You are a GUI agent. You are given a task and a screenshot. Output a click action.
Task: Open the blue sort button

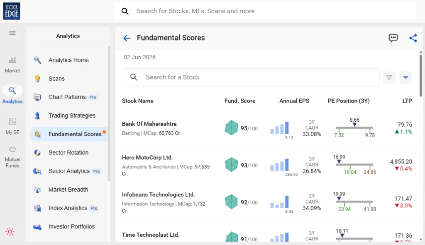coord(405,78)
